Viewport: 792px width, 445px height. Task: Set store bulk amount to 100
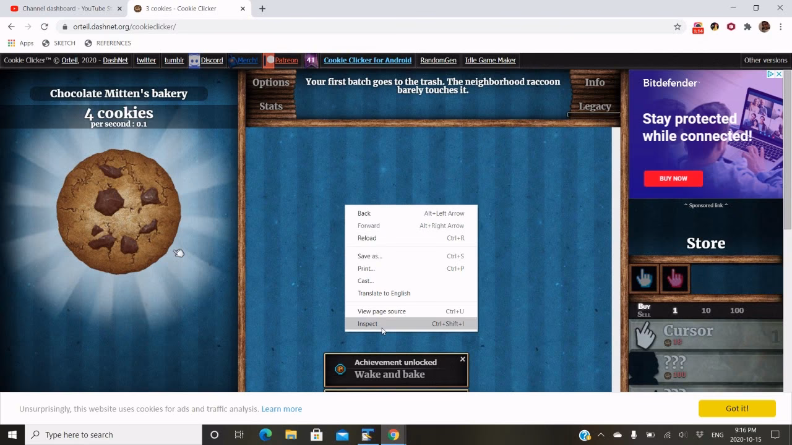pos(737,310)
